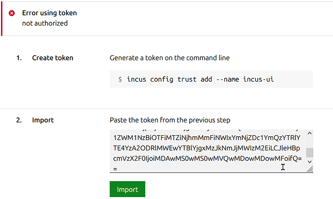This screenshot has height=199, width=333.
Task: Click the token line starting with 1ZWM1NzBiOTFi
Action: (x=206, y=137)
